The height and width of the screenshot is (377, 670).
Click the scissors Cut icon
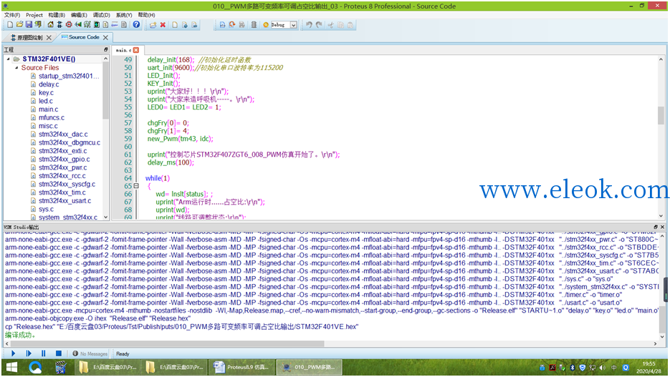[x=330, y=25]
